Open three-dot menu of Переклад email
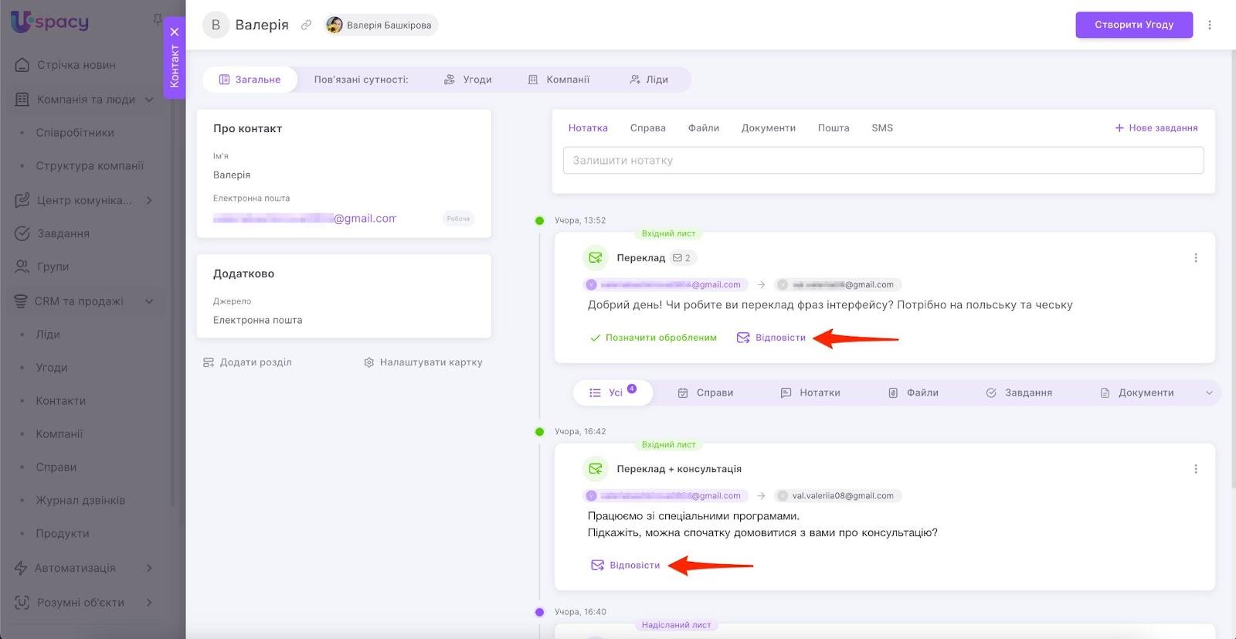The height and width of the screenshot is (639, 1236). 1196,258
